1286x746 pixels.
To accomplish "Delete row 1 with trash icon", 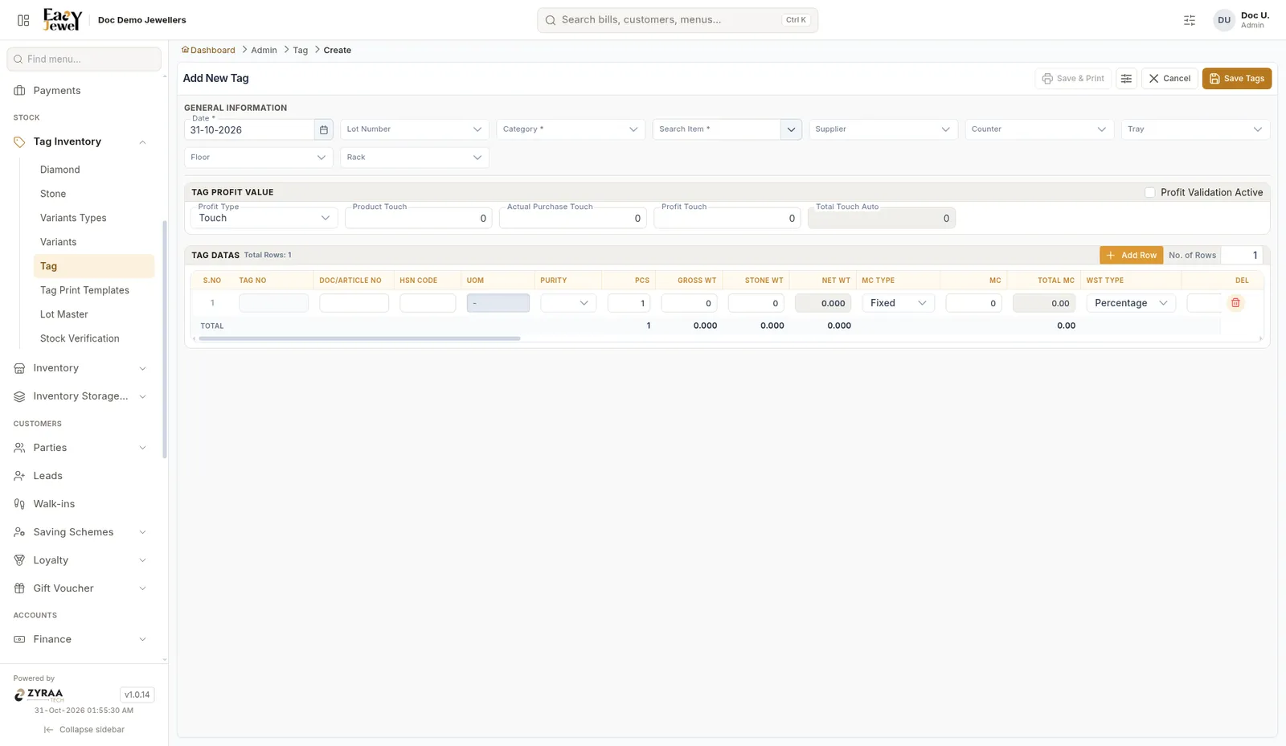I will pos(1235,303).
